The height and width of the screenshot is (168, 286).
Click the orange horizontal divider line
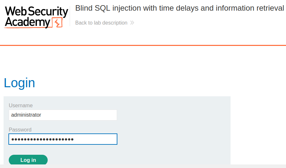pos(143,45)
